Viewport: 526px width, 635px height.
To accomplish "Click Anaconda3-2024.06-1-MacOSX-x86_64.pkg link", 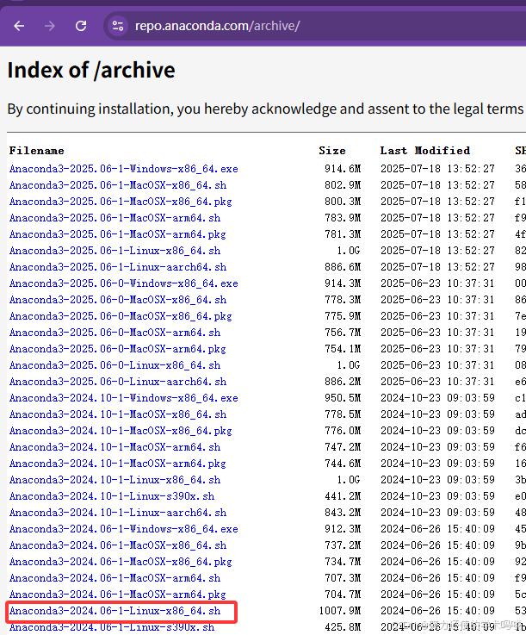I will (121, 561).
